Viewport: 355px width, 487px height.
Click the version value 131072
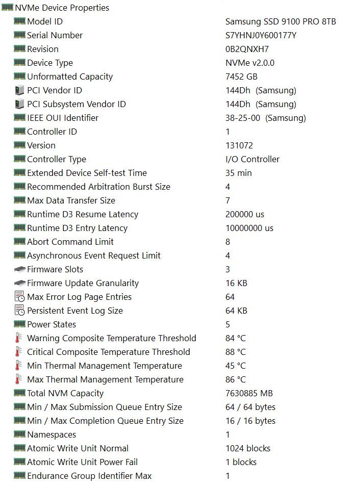(x=239, y=145)
